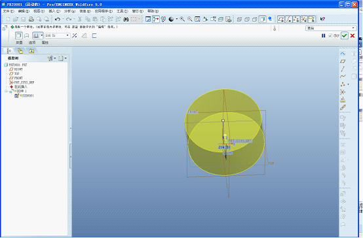
Task: Toggle datum axes display
Action: coord(289,19)
